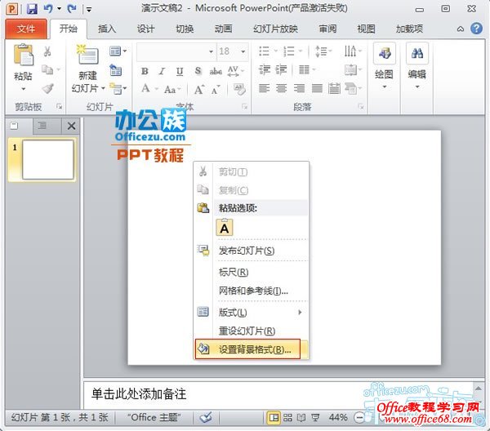Click the Paste clipboard icon in ribbon
This screenshot has height=431, width=490.
click(x=24, y=57)
